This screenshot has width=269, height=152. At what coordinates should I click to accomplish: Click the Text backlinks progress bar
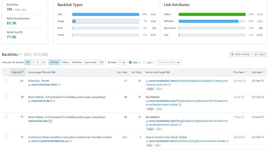click(x=105, y=14)
